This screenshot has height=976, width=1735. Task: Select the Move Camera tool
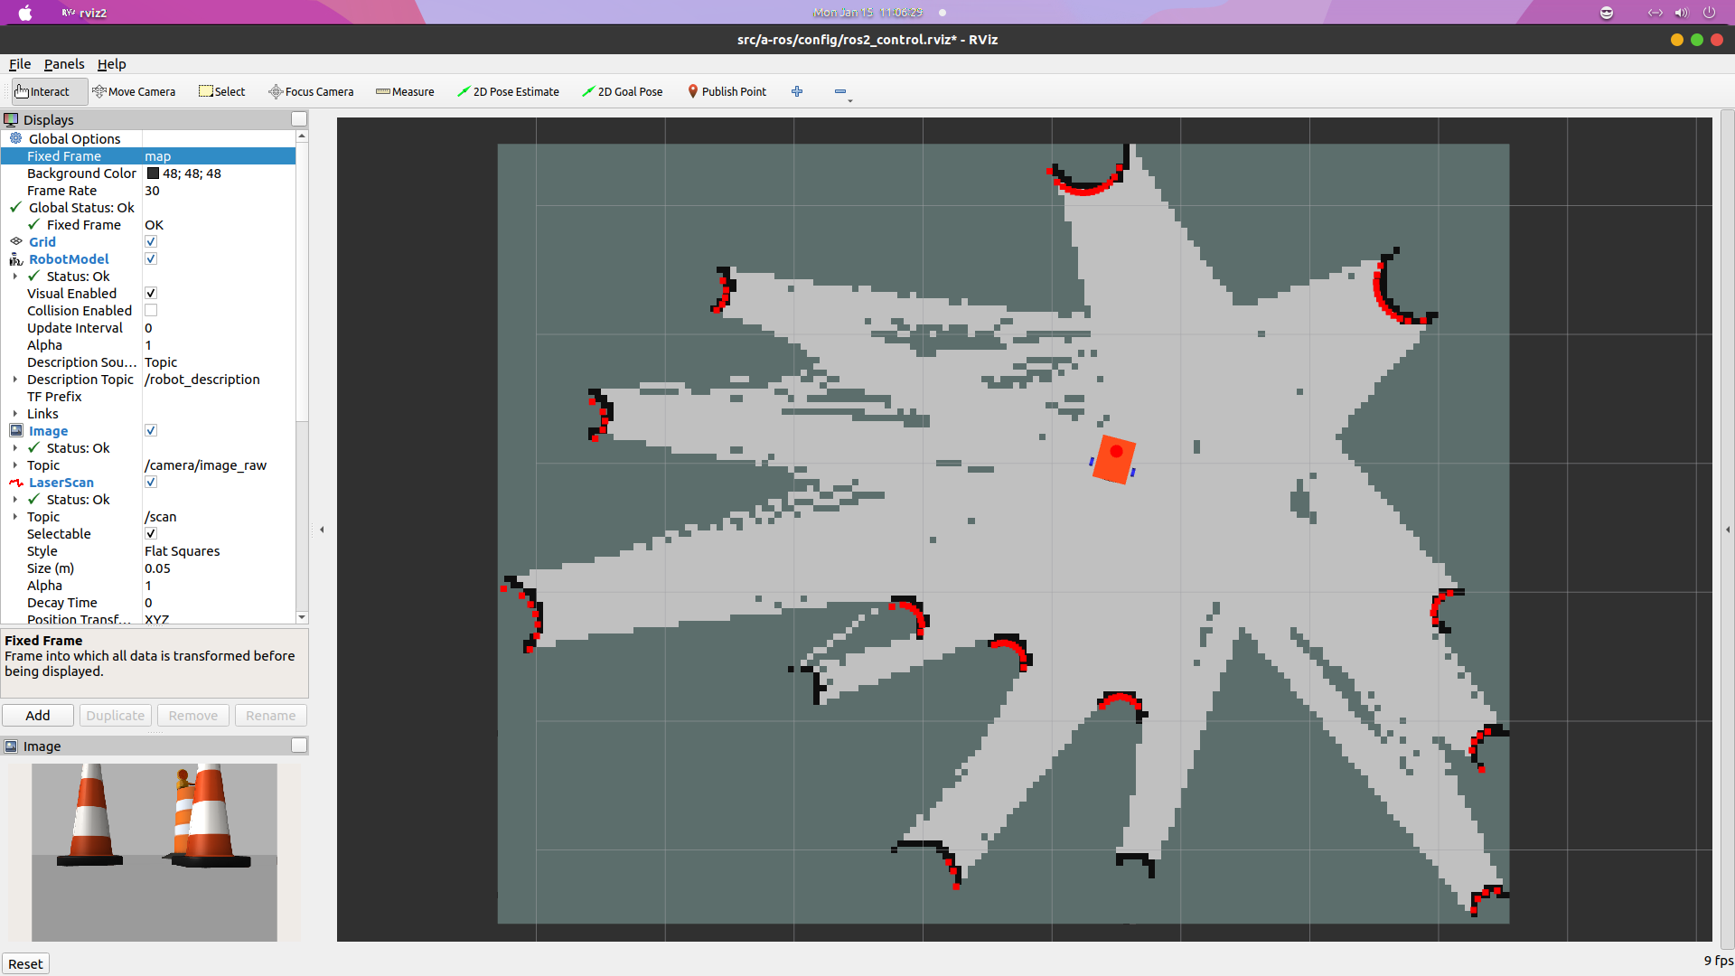point(134,90)
